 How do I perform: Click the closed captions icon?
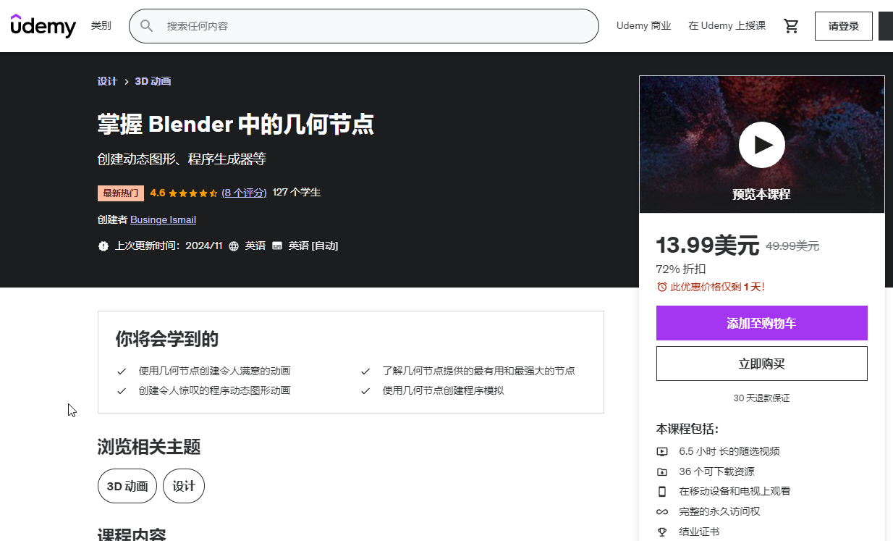[277, 246]
